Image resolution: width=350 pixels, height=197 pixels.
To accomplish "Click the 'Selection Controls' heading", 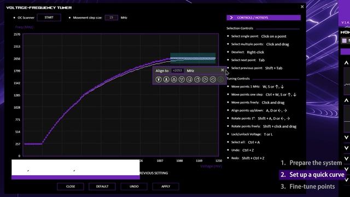I will coord(240,28).
